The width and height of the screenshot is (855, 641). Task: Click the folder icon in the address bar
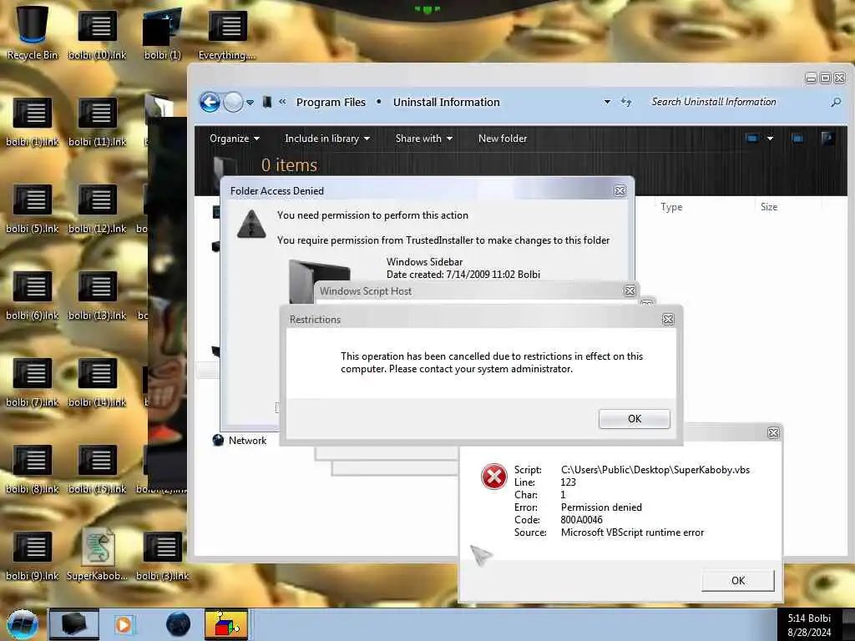point(266,102)
